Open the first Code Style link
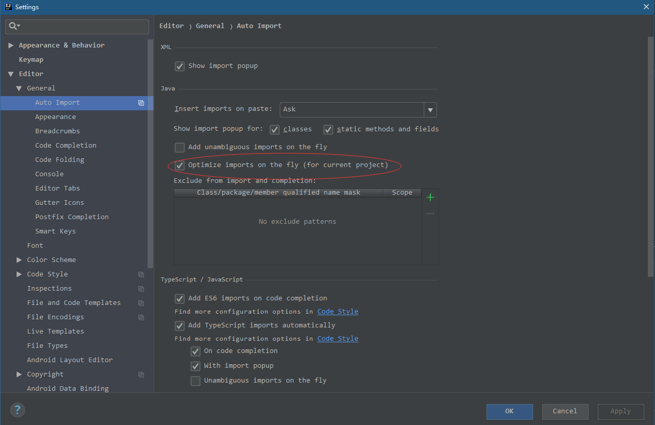The width and height of the screenshot is (655, 425). click(x=337, y=311)
